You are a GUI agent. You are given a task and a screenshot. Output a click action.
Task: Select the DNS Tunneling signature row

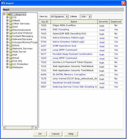click(x=81, y=29)
